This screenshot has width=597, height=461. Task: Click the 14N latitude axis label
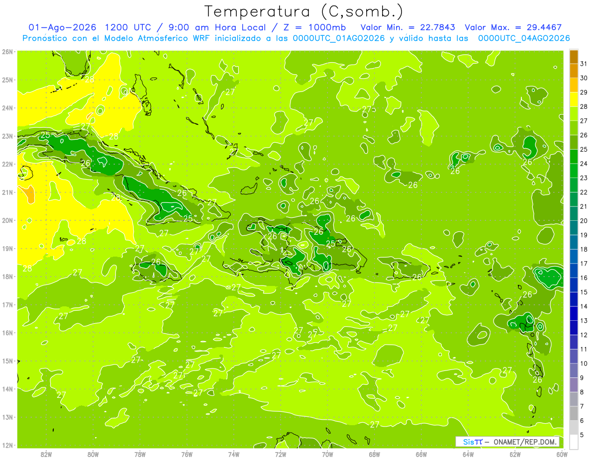pyautogui.click(x=7, y=389)
